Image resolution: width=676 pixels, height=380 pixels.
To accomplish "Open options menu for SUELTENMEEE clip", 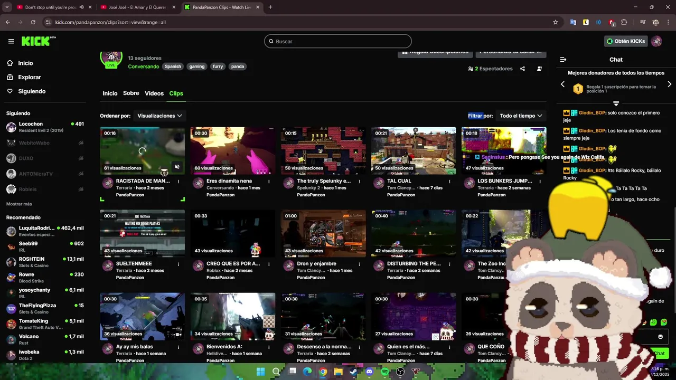I will 179,264.
